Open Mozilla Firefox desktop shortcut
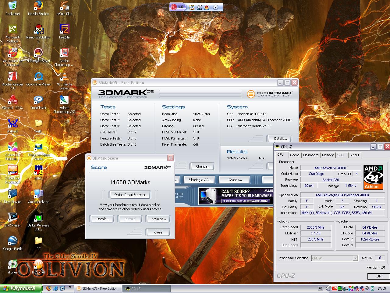390x293 pixels. point(38,8)
